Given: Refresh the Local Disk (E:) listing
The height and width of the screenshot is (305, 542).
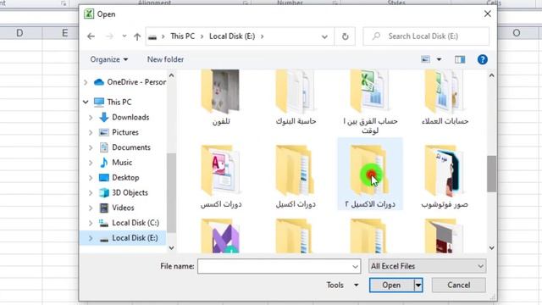Looking at the screenshot, I should click(x=345, y=36).
